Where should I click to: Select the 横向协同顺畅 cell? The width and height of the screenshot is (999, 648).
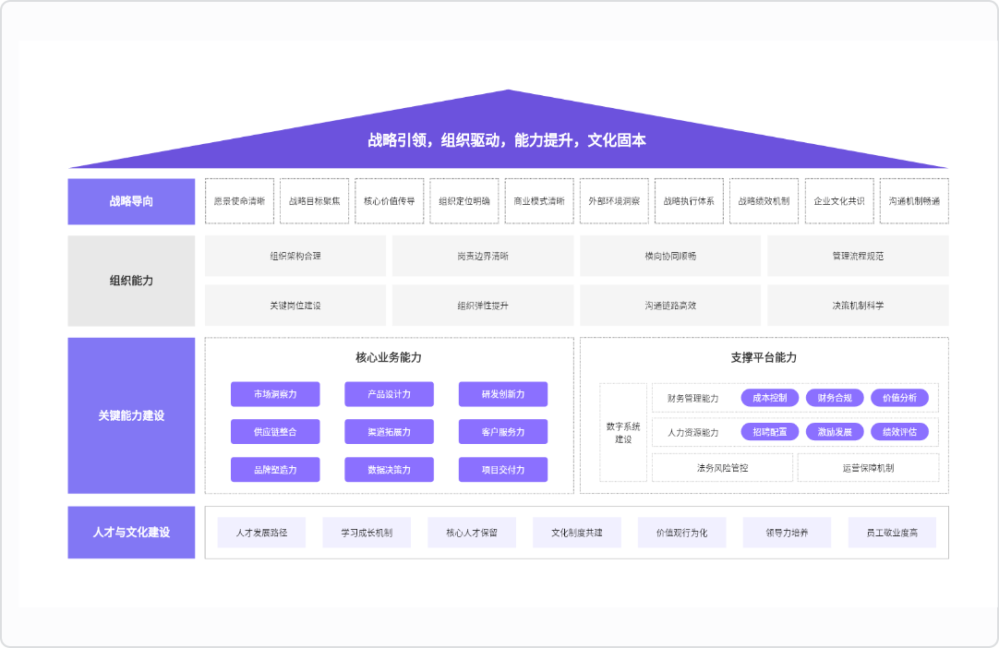click(x=670, y=256)
